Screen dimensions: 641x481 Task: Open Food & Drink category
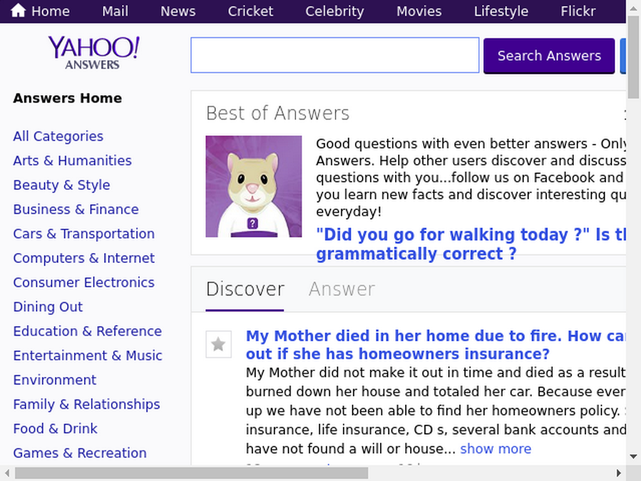coord(55,428)
